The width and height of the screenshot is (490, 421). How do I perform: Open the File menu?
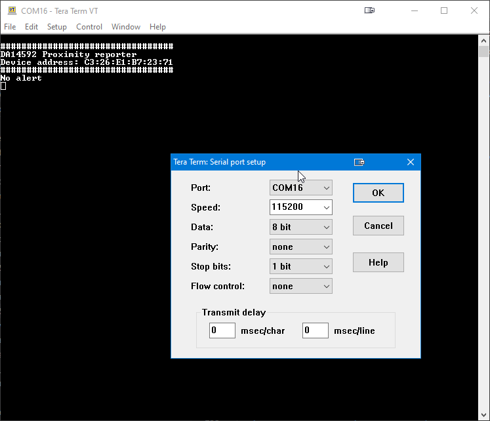10,27
